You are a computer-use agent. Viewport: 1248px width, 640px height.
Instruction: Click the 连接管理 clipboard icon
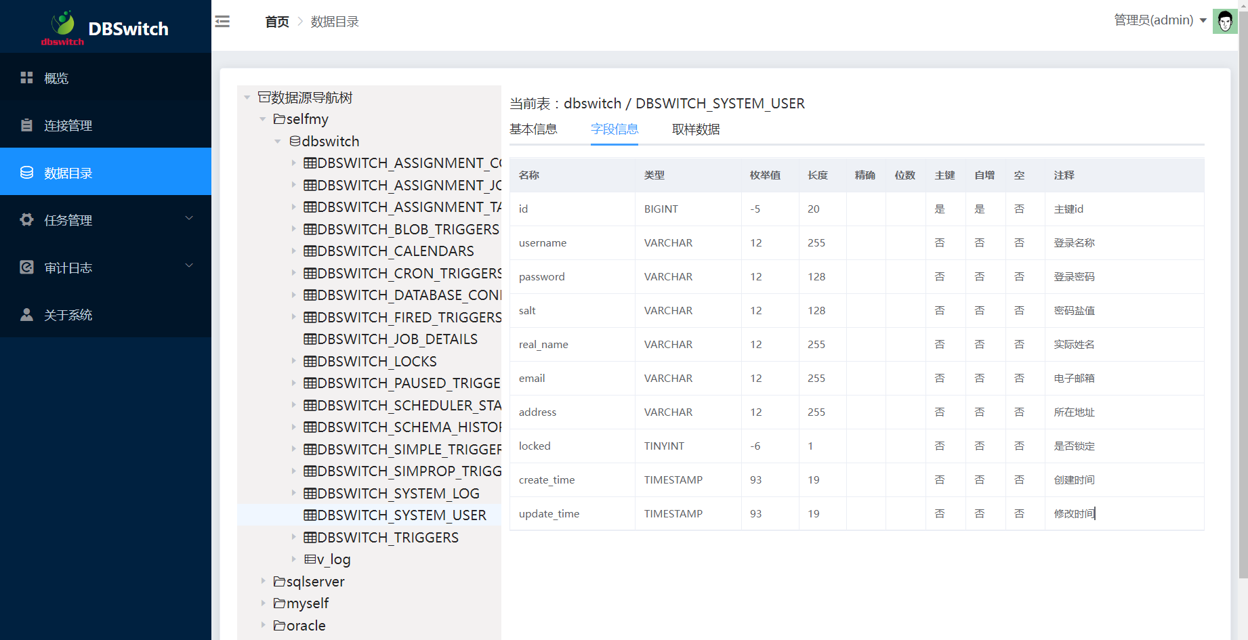(26, 125)
